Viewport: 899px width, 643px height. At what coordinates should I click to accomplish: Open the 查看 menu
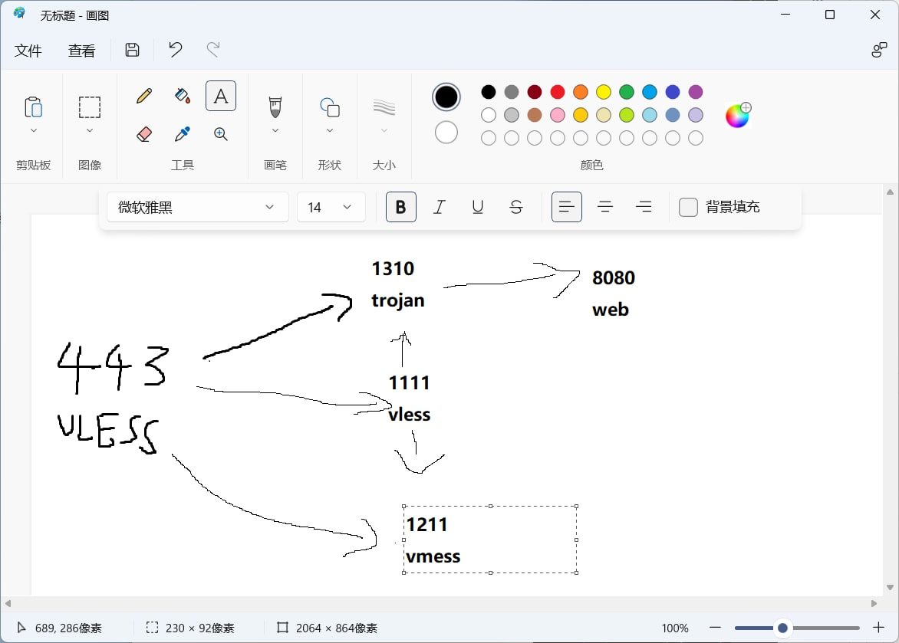tap(81, 51)
